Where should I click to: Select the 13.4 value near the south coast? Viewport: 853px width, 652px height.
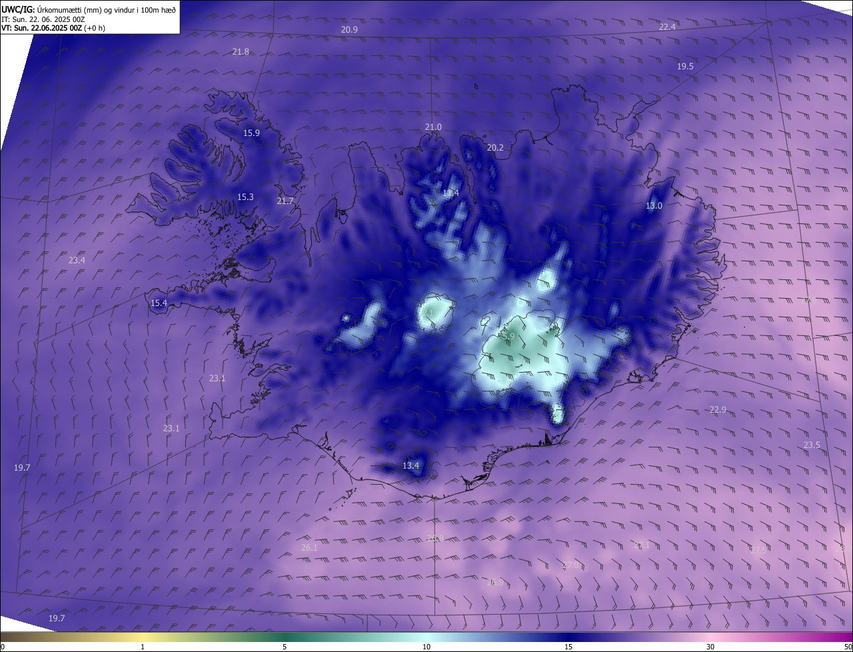[411, 466]
